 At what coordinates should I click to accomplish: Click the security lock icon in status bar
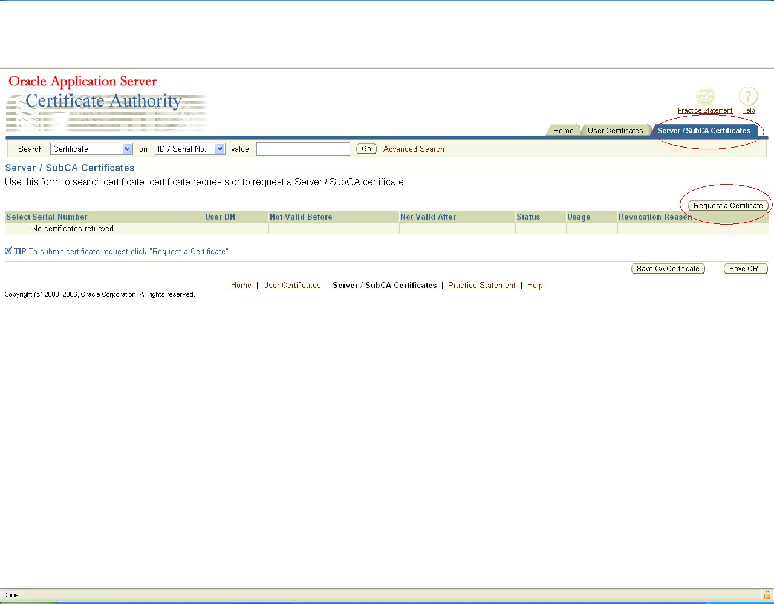pyautogui.click(x=767, y=595)
